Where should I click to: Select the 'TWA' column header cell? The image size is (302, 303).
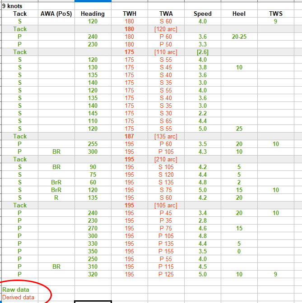click(x=166, y=14)
